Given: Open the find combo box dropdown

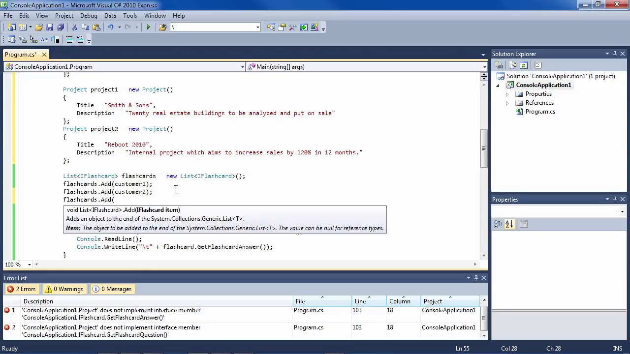Looking at the screenshot, I should pyautogui.click(x=257, y=28).
